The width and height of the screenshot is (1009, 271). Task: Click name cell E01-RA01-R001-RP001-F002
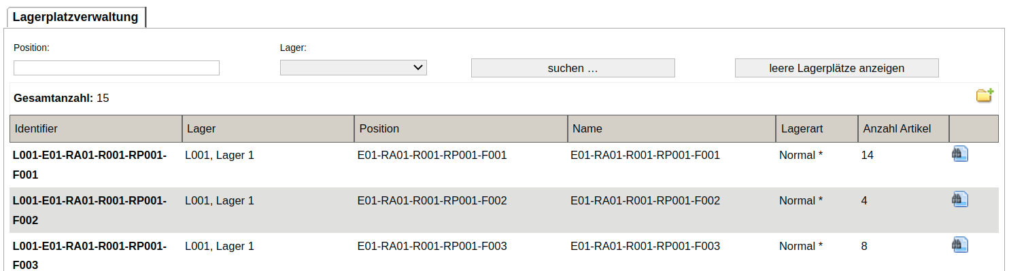pyautogui.click(x=645, y=200)
